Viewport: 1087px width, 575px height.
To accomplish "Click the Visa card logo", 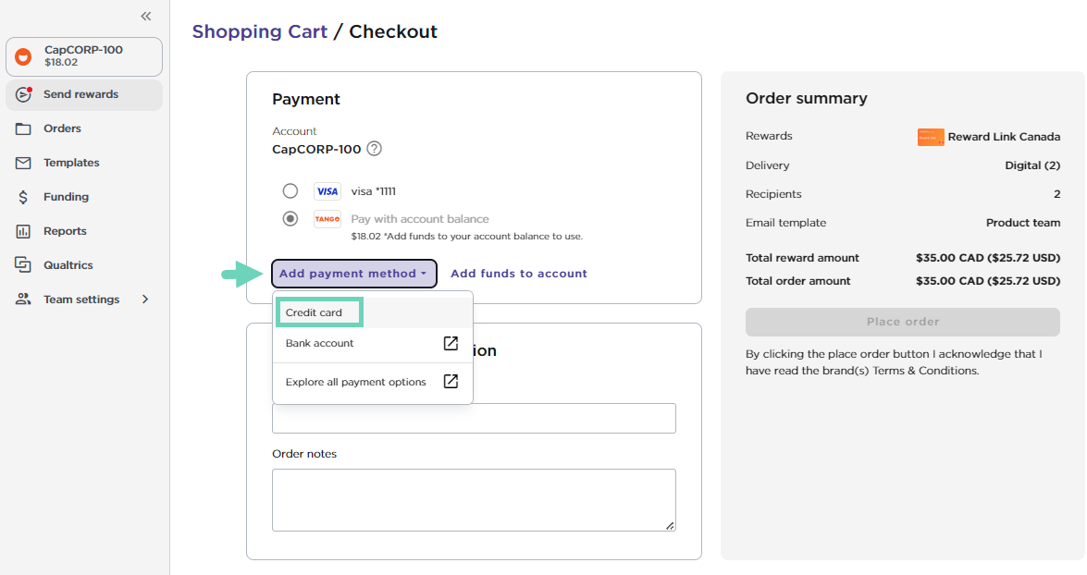I will pyautogui.click(x=326, y=190).
